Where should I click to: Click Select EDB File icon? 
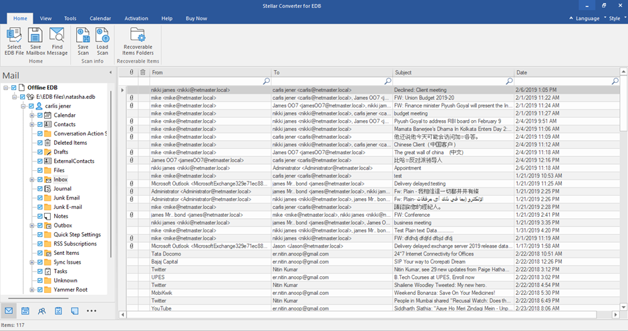[14, 35]
